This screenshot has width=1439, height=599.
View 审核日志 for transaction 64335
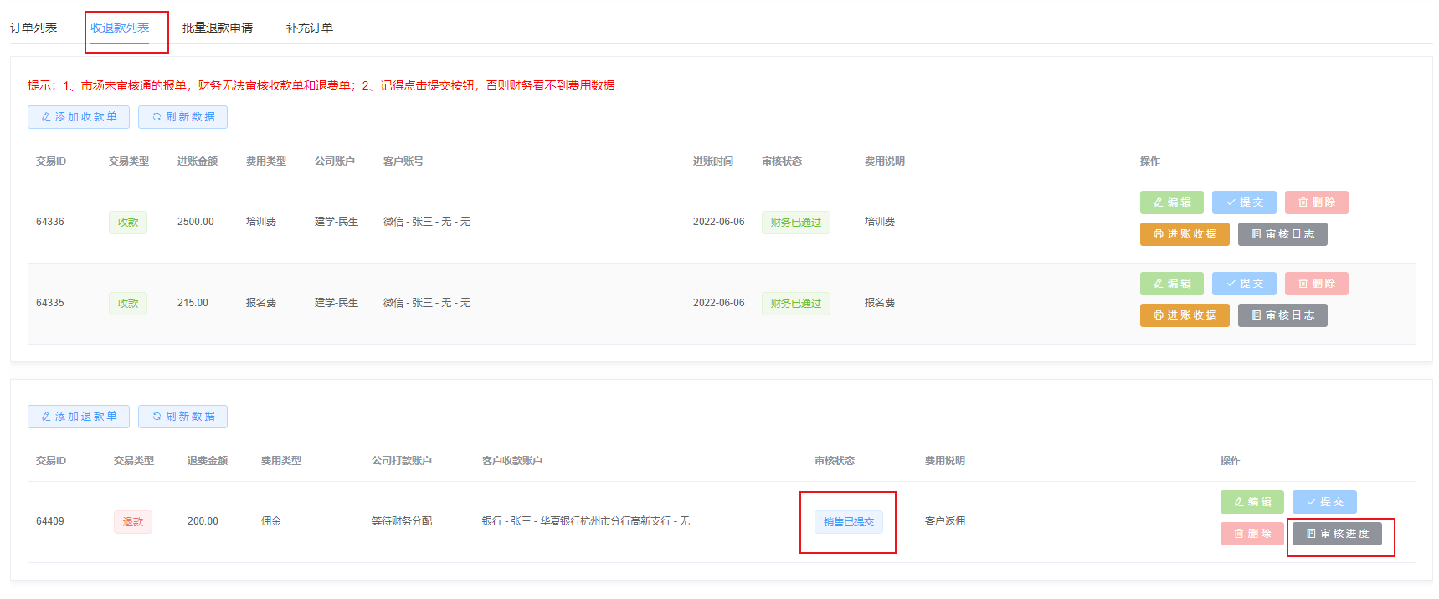(x=1282, y=315)
